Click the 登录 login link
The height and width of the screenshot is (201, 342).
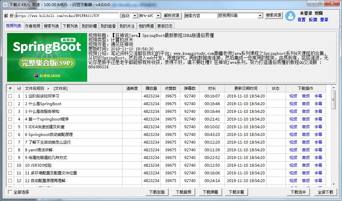click(x=324, y=20)
